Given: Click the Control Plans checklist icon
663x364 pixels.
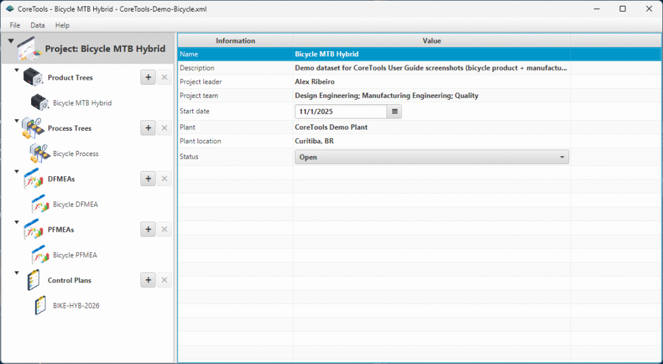Looking at the screenshot, I should click(33, 280).
